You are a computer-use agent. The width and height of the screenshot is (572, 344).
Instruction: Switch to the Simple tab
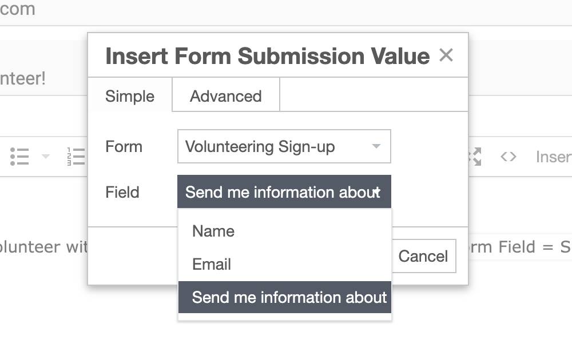click(x=130, y=96)
